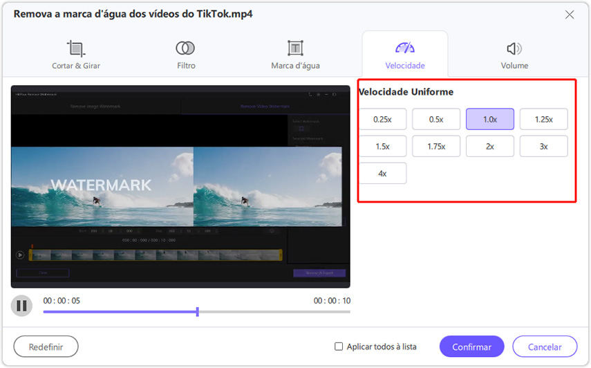Select the Filtro overlapping circles icon
Image resolution: width=591 pixels, height=368 pixels.
point(185,48)
